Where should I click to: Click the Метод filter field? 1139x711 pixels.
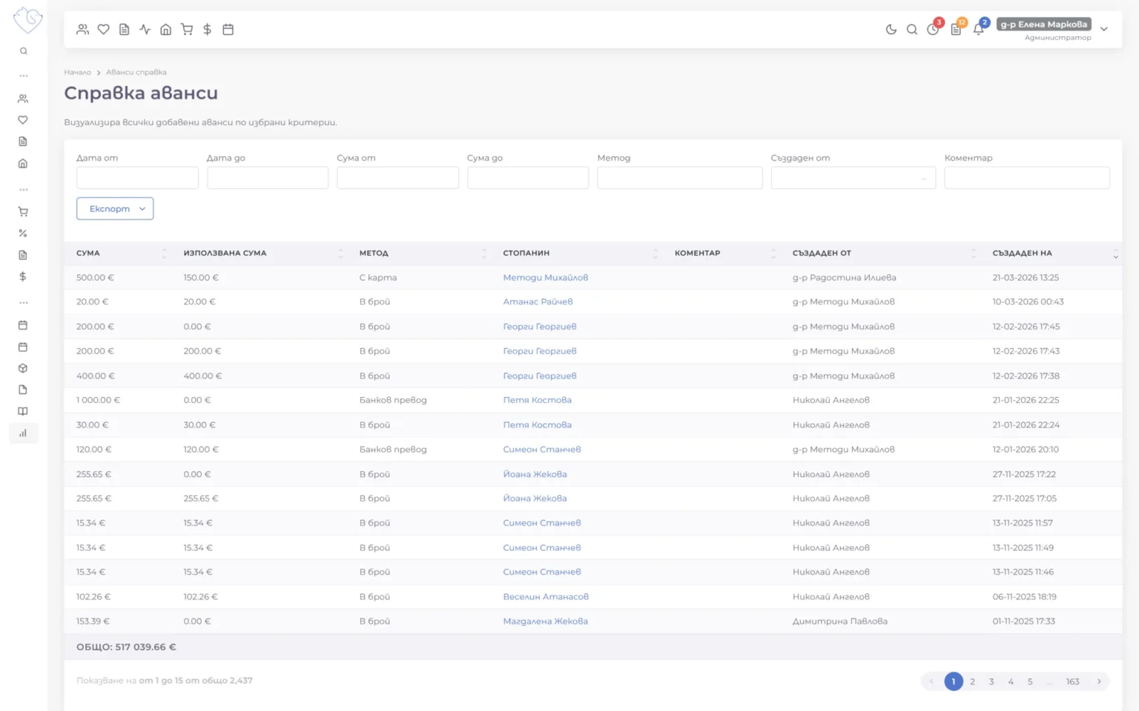coord(680,178)
